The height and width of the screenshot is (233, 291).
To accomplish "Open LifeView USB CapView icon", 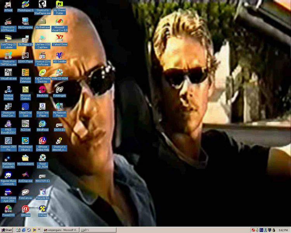I will coord(43,42).
